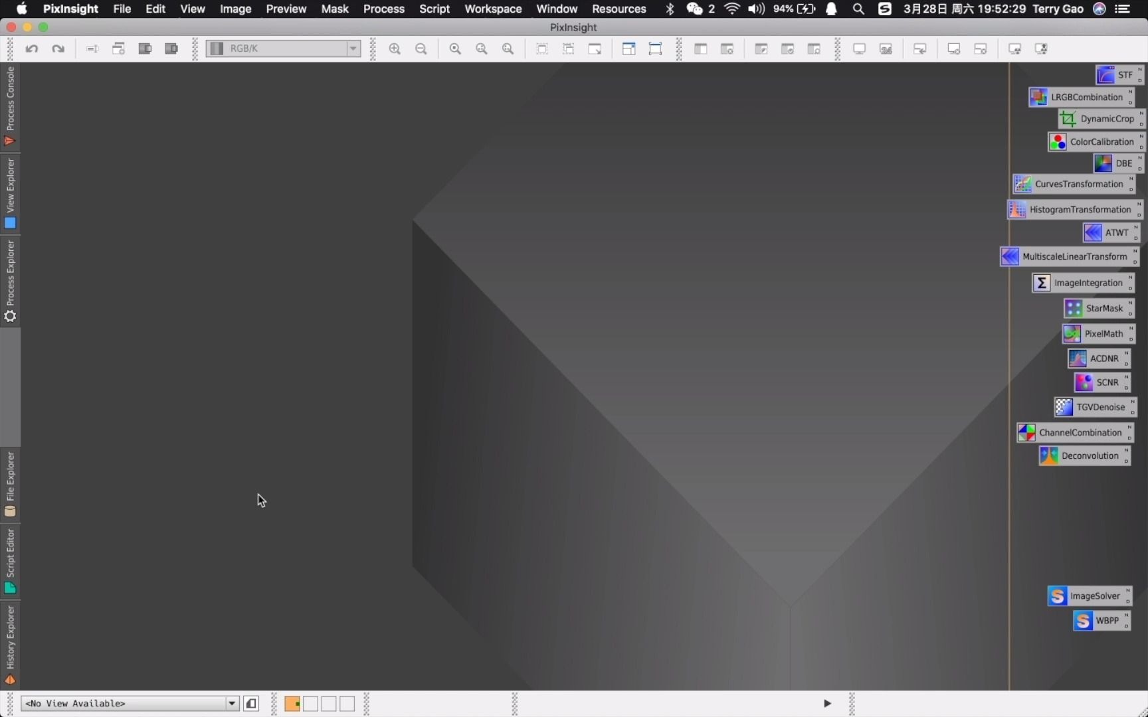Switch to the third workspace box

click(329, 704)
